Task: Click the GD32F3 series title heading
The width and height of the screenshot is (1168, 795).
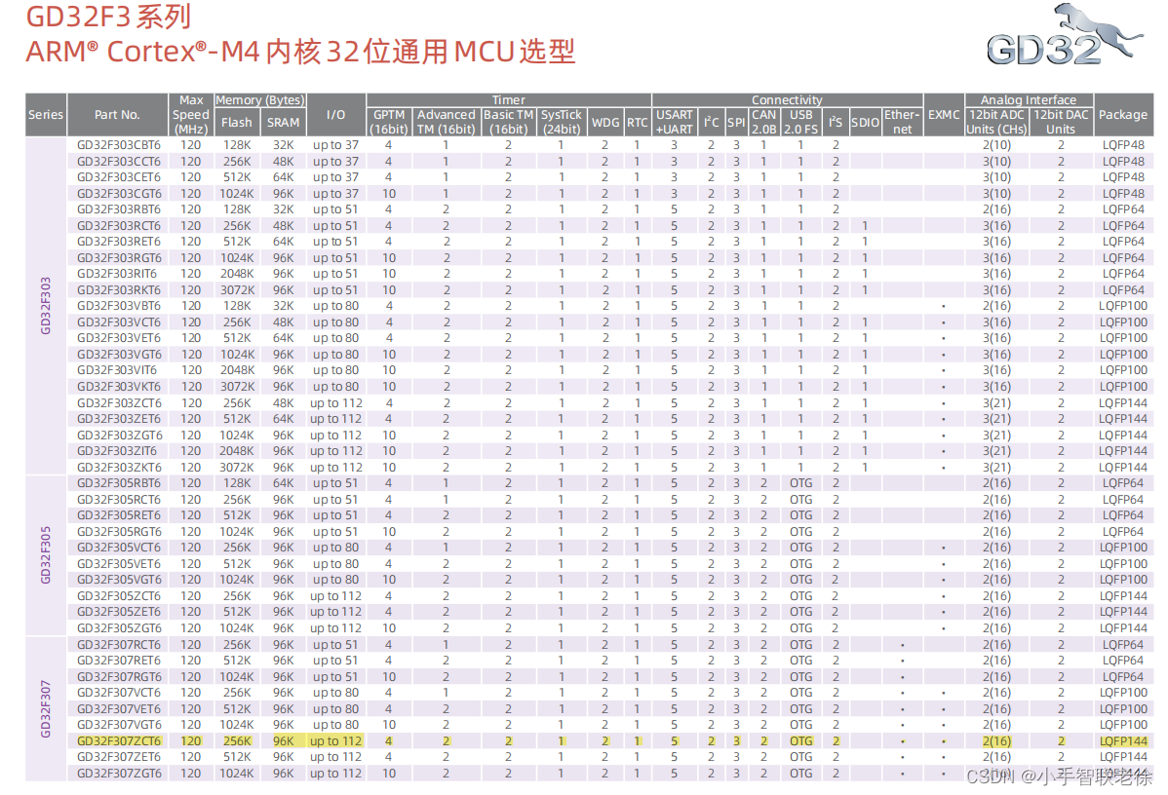Action: point(109,17)
